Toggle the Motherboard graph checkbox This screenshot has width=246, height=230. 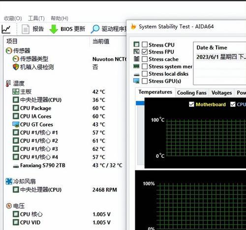coord(191,104)
